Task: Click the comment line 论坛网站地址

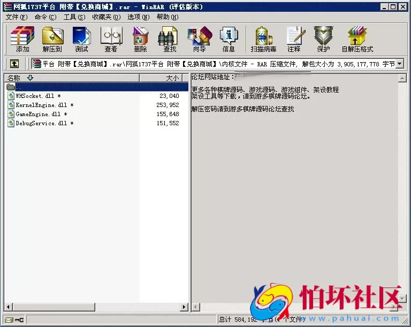Action: pos(212,77)
